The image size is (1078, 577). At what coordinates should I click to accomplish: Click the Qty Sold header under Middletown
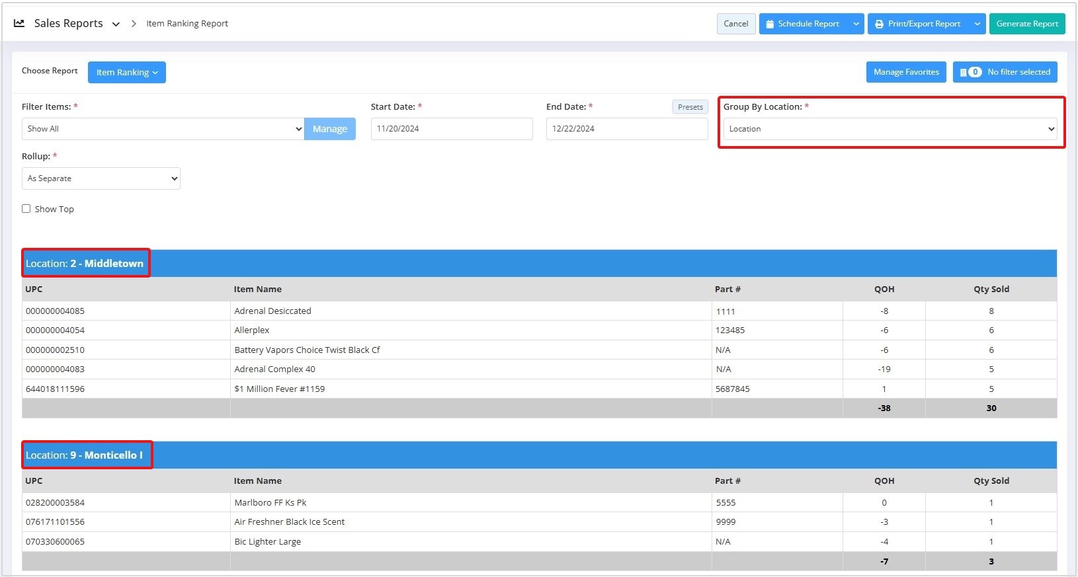[x=991, y=289]
